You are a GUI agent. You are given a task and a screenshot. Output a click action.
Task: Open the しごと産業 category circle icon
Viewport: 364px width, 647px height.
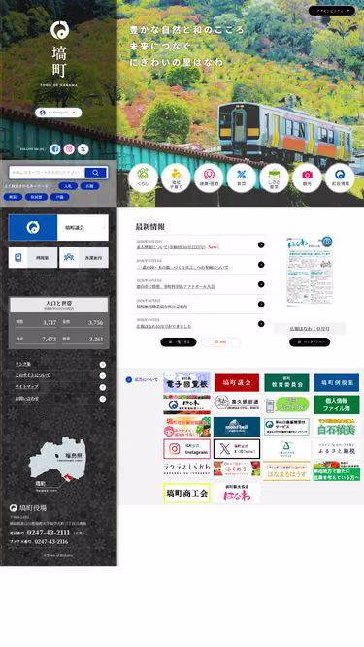coord(274,178)
